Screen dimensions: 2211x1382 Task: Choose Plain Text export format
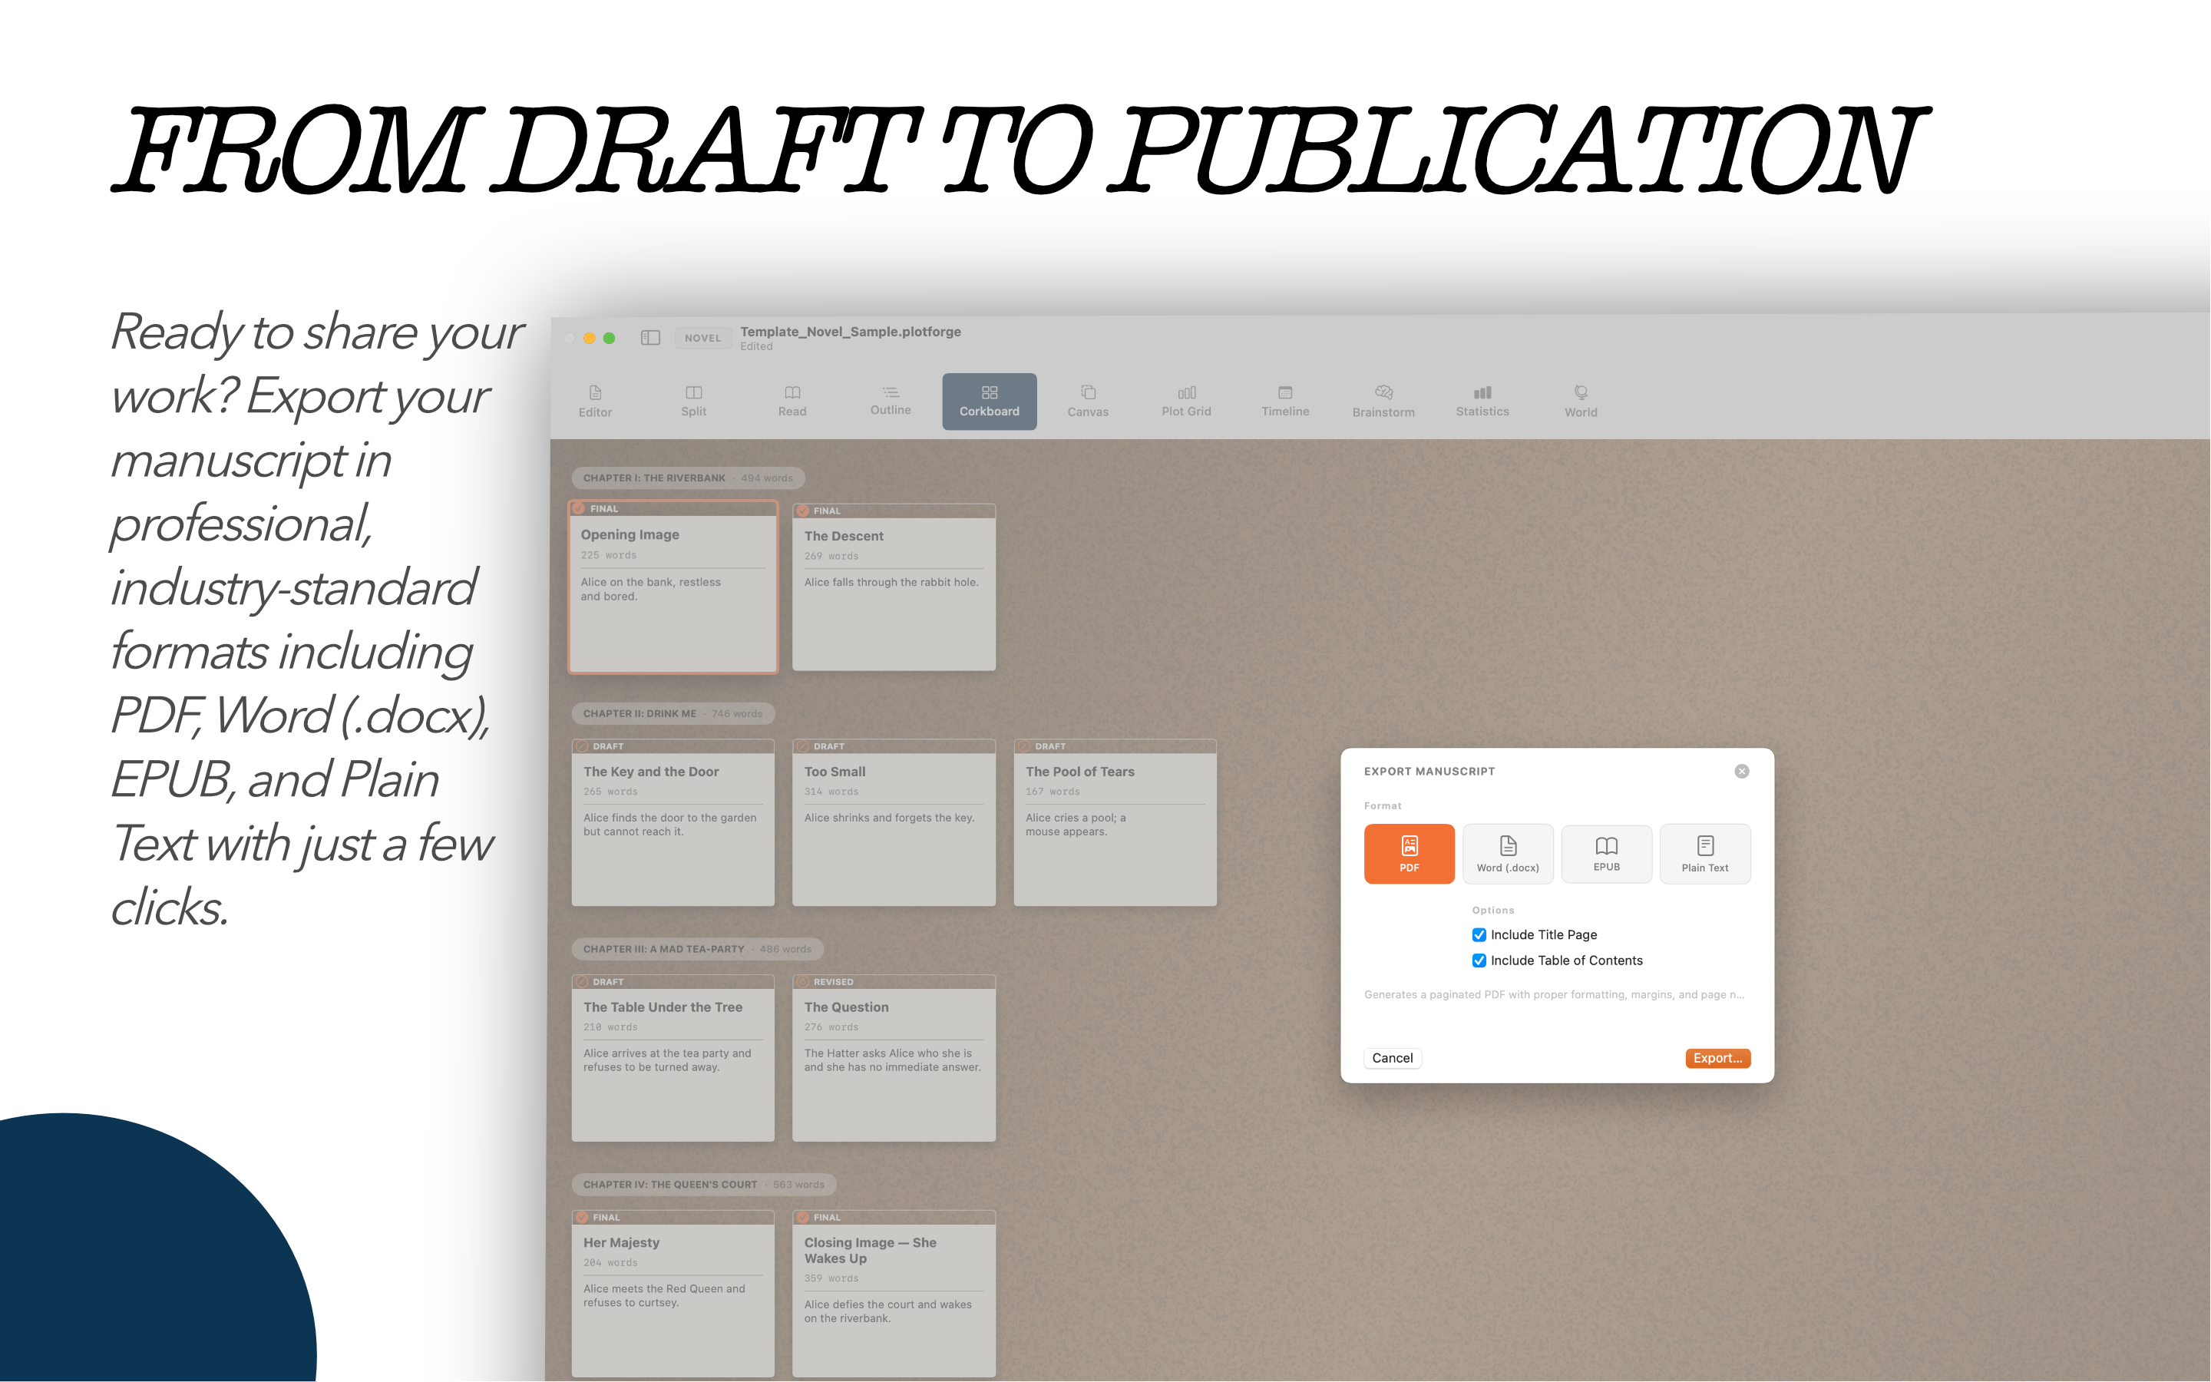(x=1705, y=854)
